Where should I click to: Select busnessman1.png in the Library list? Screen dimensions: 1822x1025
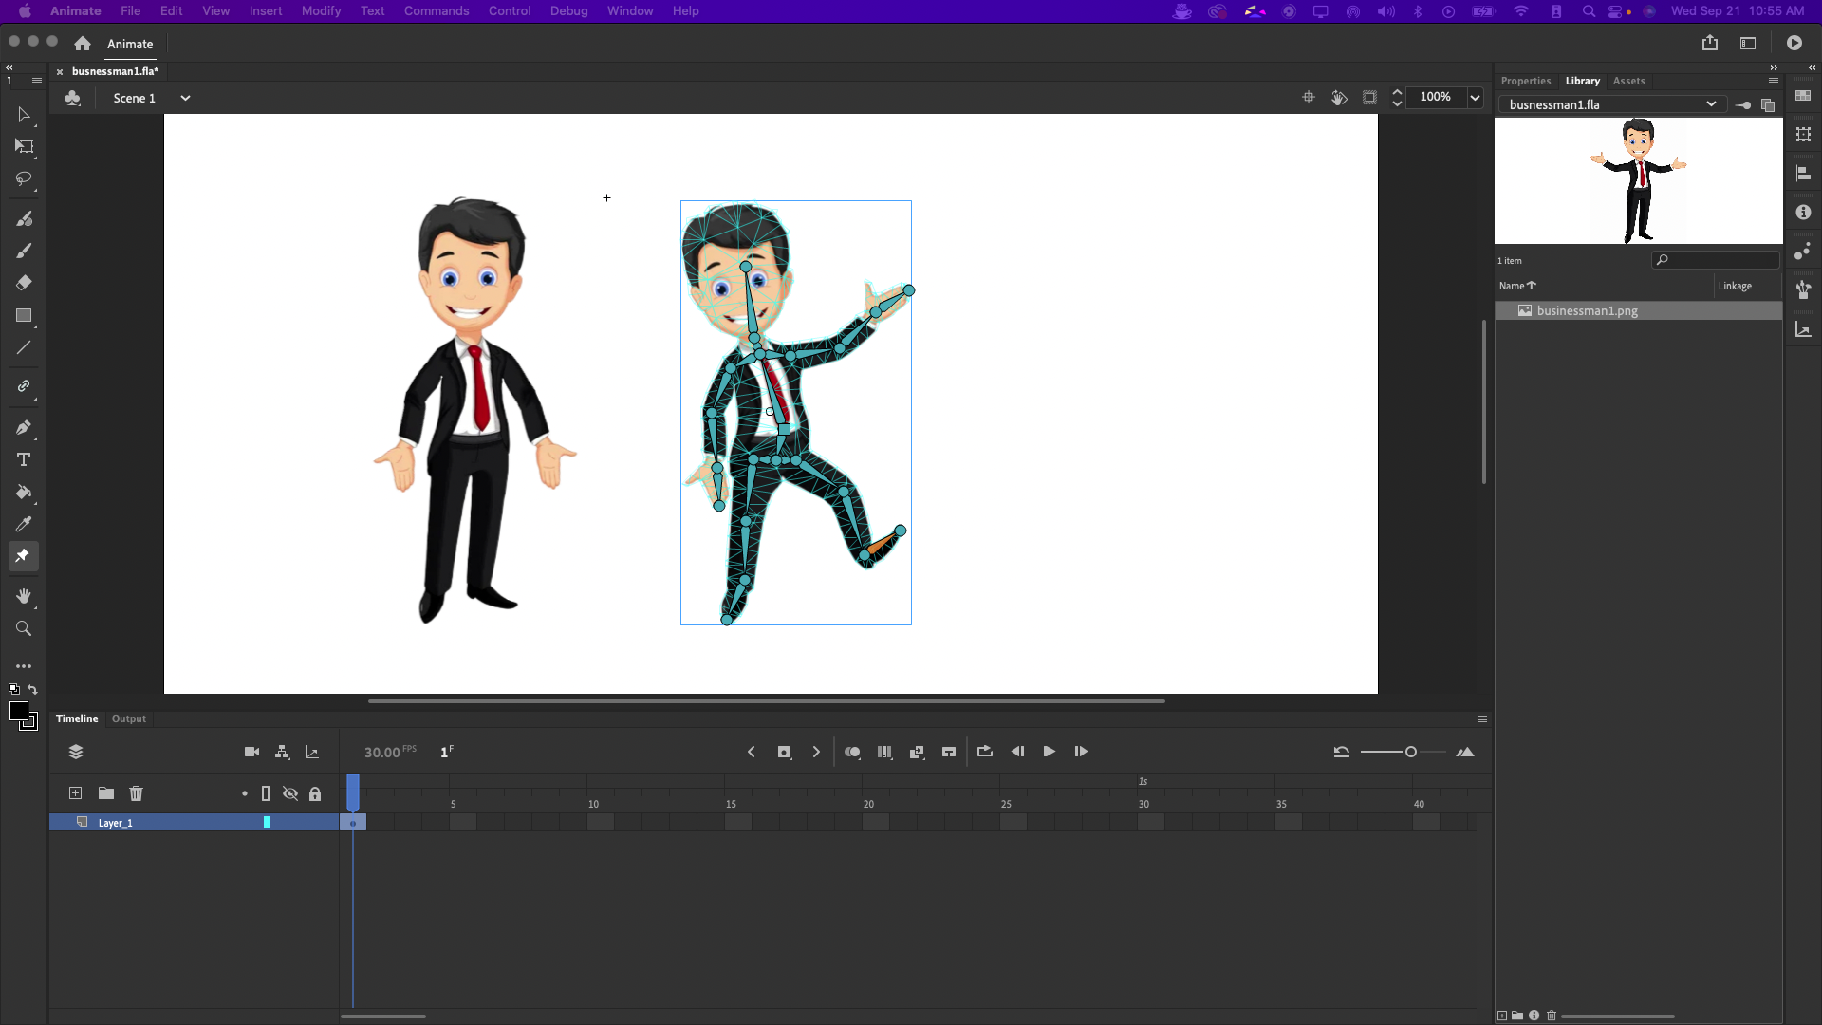click(x=1585, y=310)
